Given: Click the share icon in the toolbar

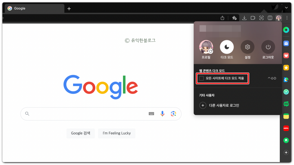Looking at the screenshot, I should pos(222,18).
